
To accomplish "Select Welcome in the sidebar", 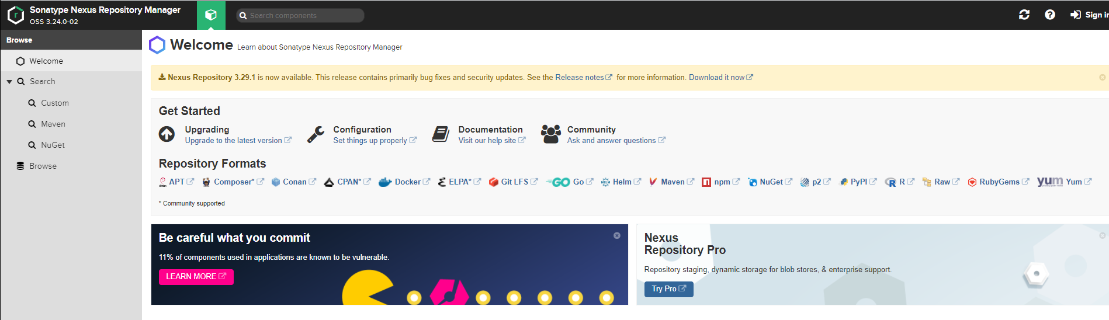I will click(71, 61).
